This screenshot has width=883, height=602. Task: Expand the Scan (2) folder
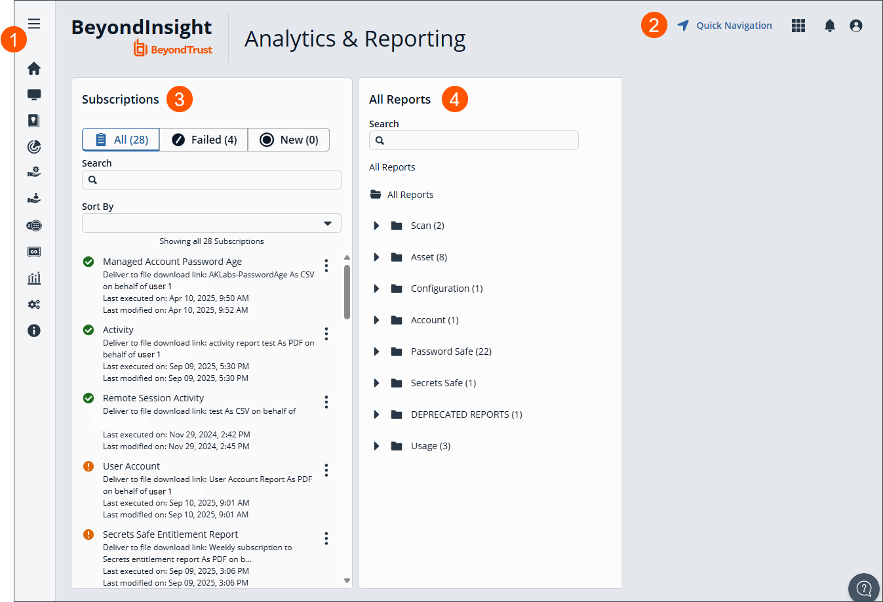coord(376,226)
